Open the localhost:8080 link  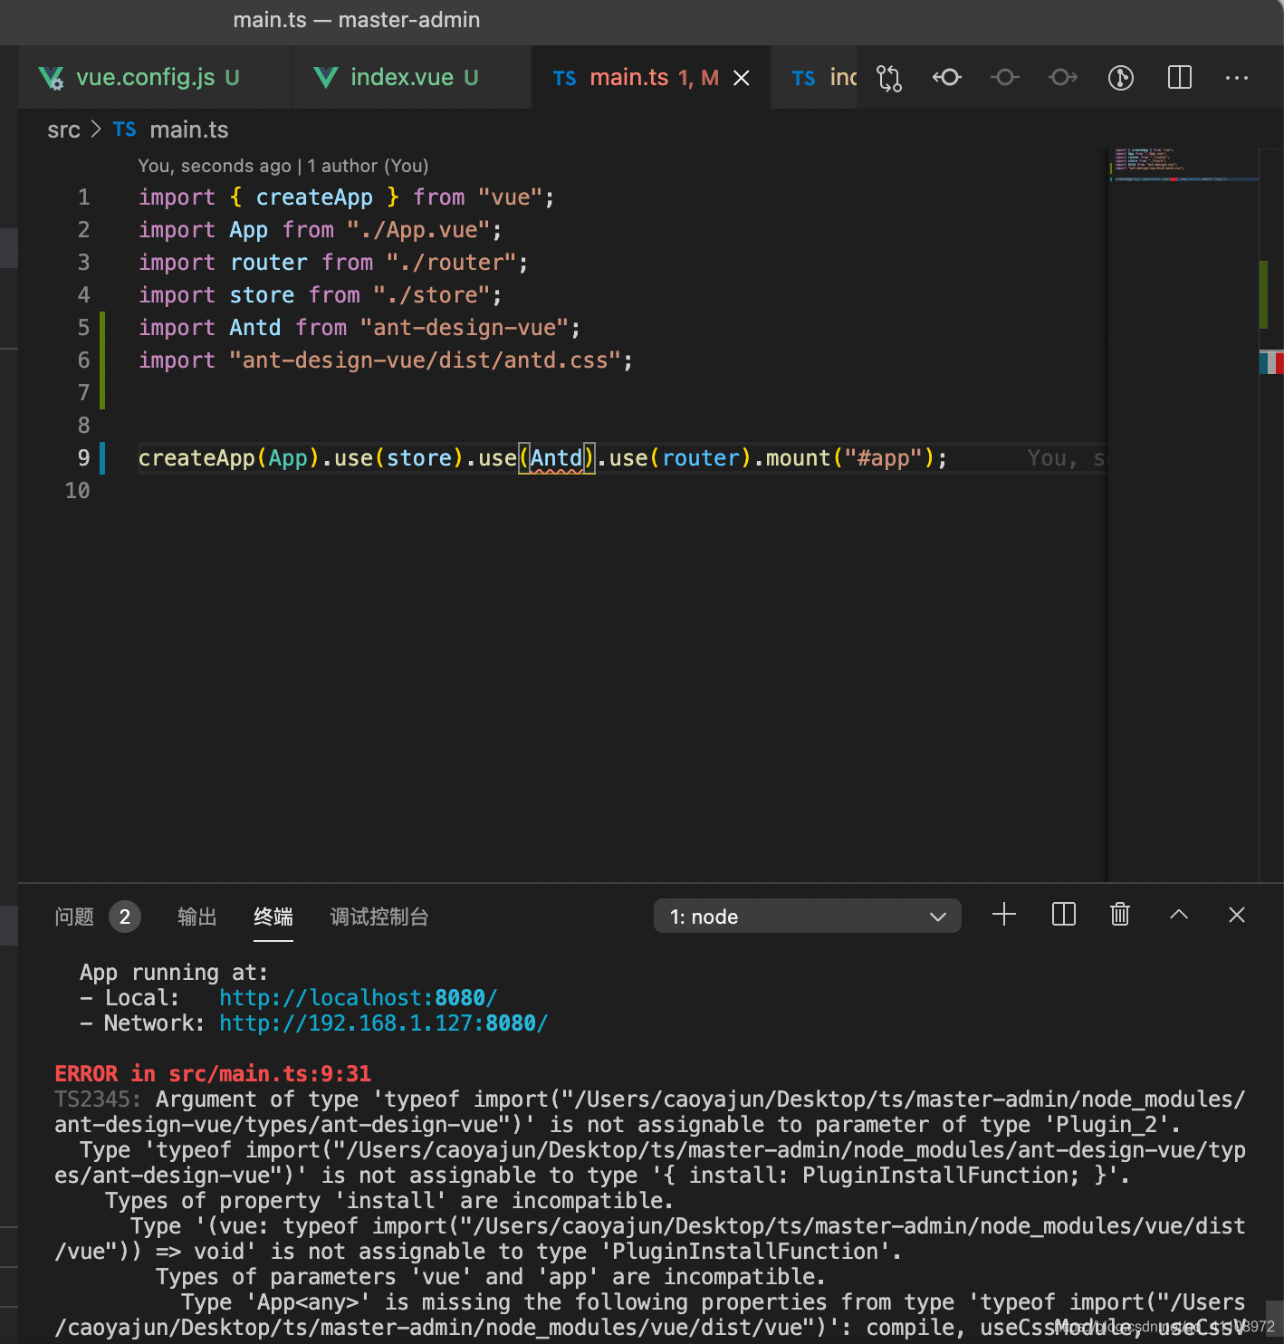359,997
